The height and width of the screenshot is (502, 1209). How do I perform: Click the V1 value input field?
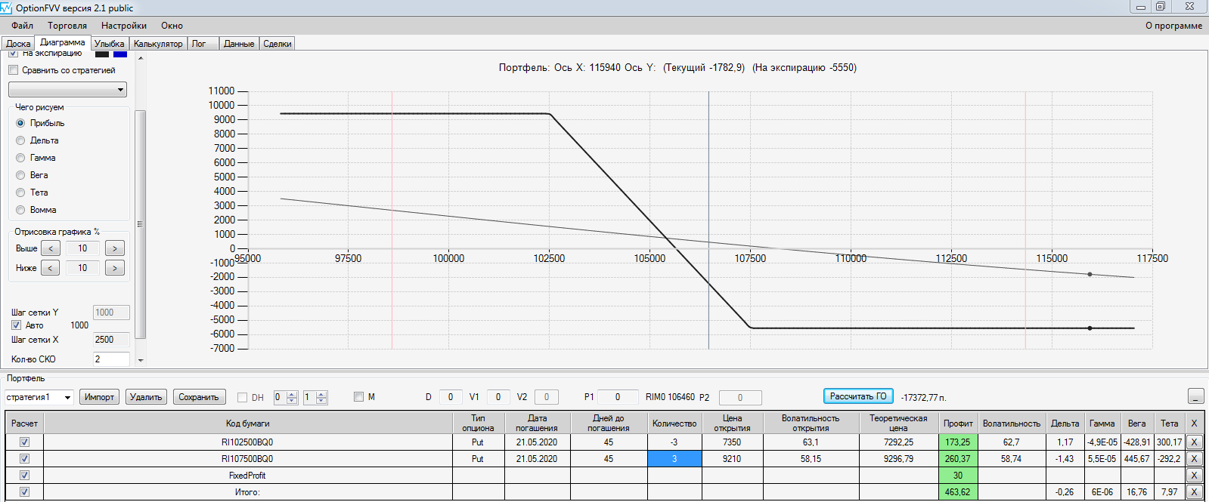coord(498,397)
